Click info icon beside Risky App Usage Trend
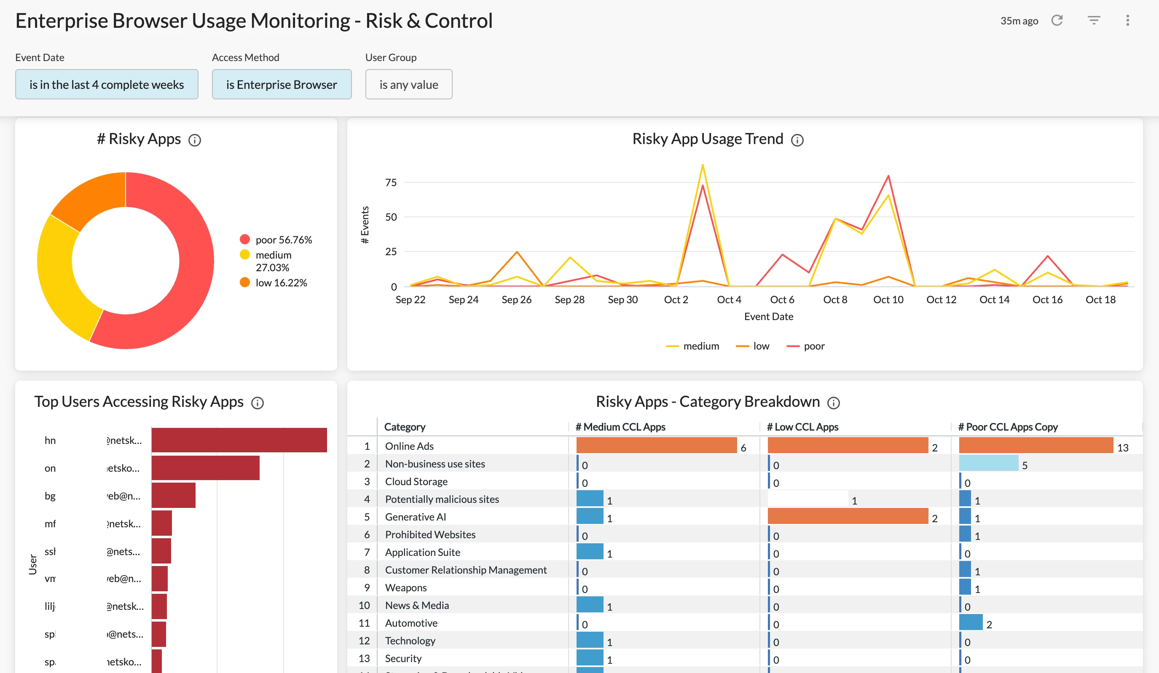This screenshot has height=673, width=1159. click(x=797, y=140)
